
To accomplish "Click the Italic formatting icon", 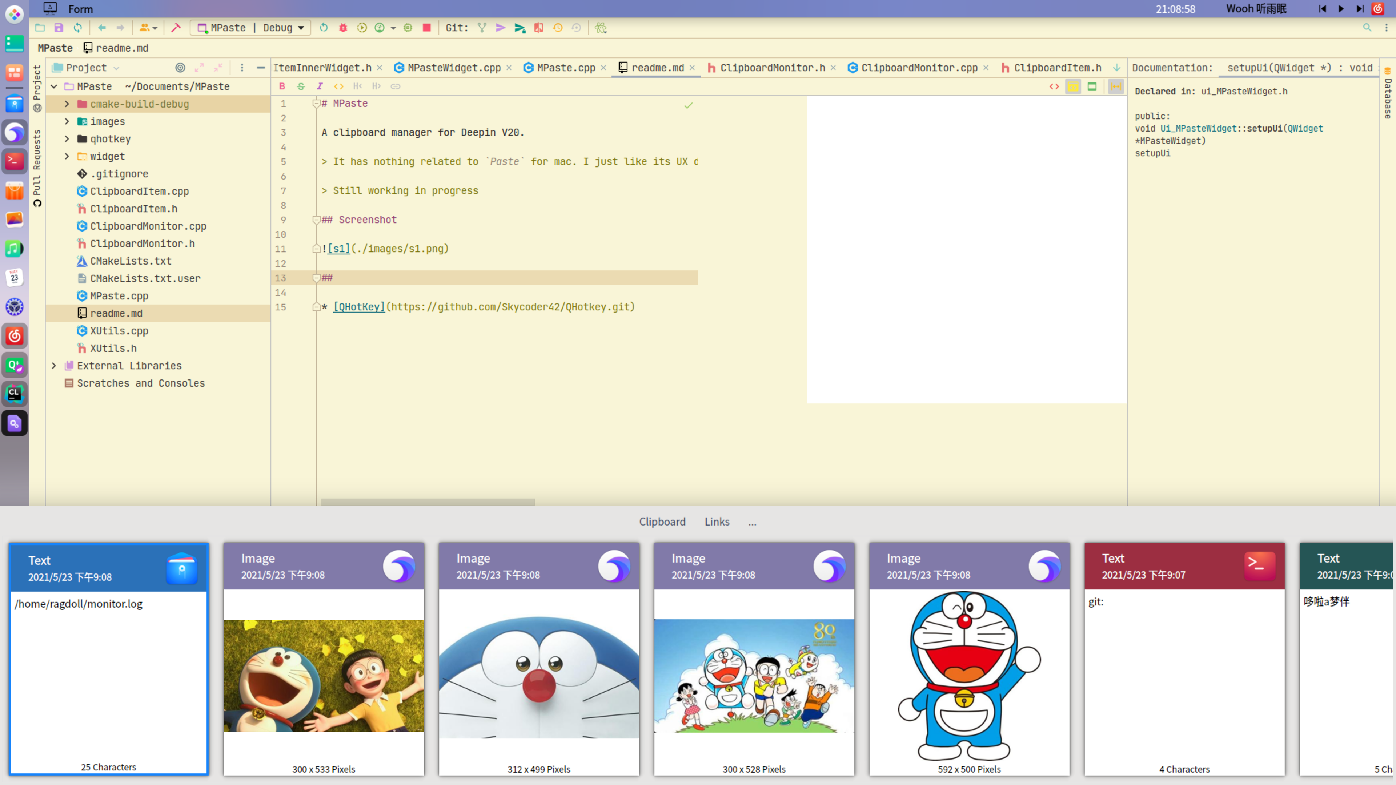I will pos(320,86).
